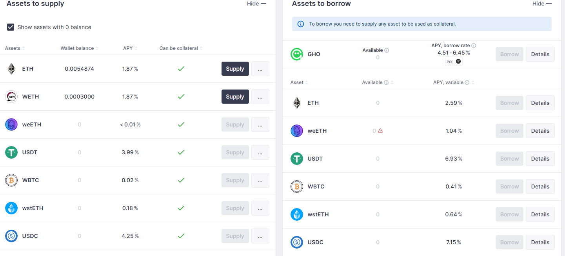Click the GHO token icon

click(297, 54)
